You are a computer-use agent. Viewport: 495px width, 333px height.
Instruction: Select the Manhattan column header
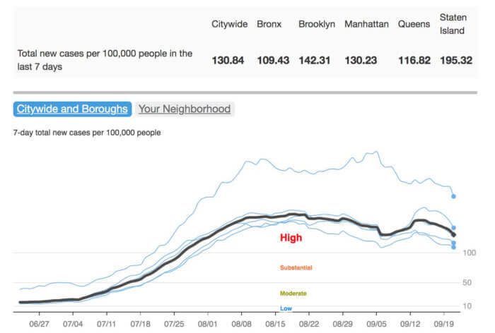pyautogui.click(x=366, y=24)
